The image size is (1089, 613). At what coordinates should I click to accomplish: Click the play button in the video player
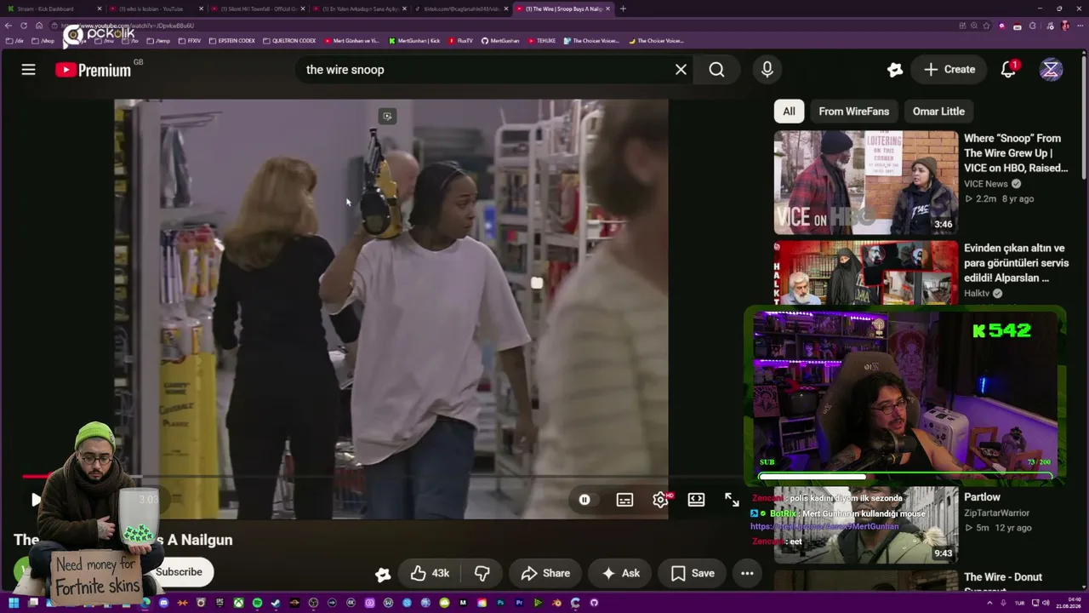coord(36,500)
